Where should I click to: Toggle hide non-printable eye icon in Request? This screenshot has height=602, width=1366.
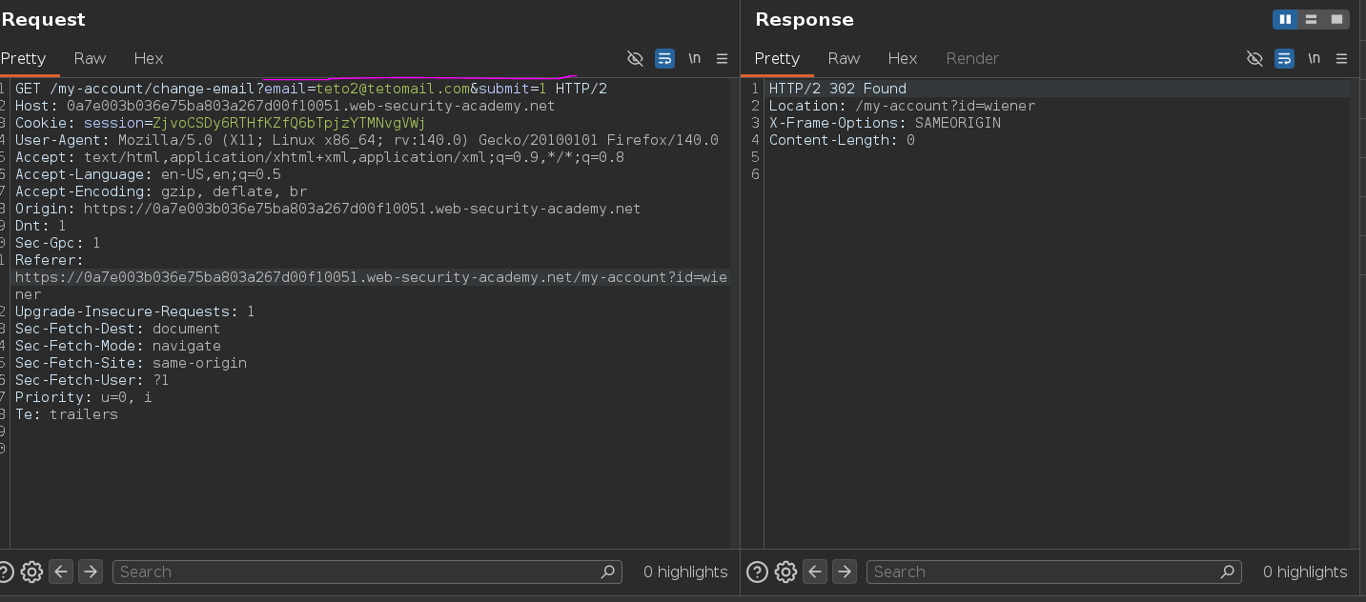coord(635,58)
